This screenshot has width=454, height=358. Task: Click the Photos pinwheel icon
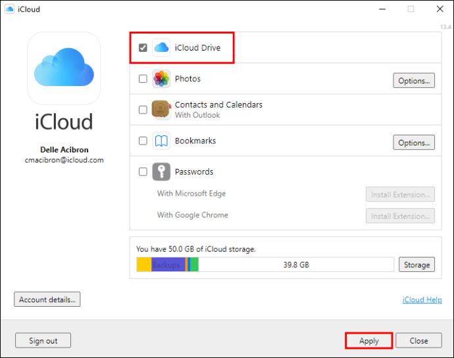click(x=161, y=79)
